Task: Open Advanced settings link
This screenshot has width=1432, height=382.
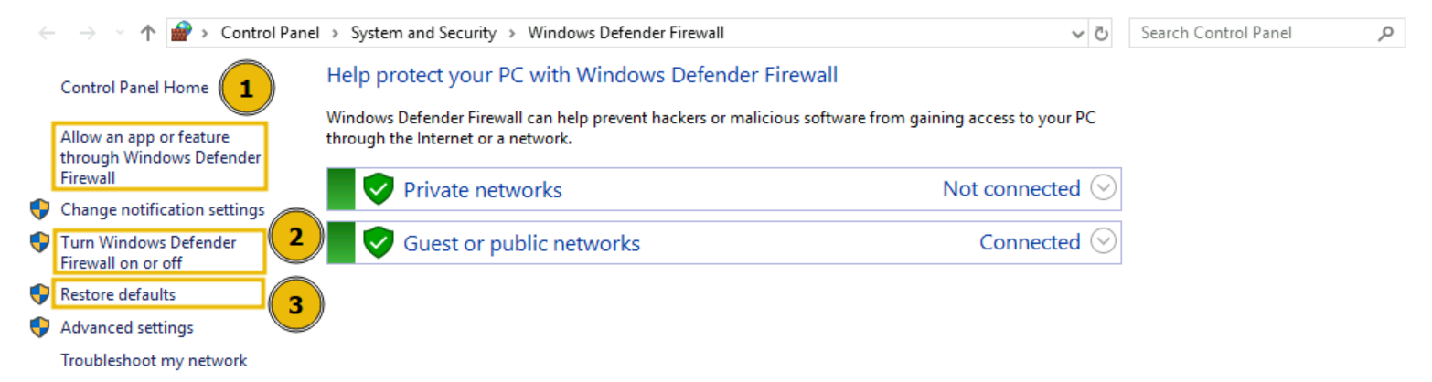Action: click(126, 327)
